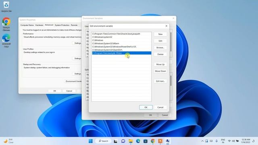
Task: Open Google Chrome desktop shortcut
Action: point(6,24)
